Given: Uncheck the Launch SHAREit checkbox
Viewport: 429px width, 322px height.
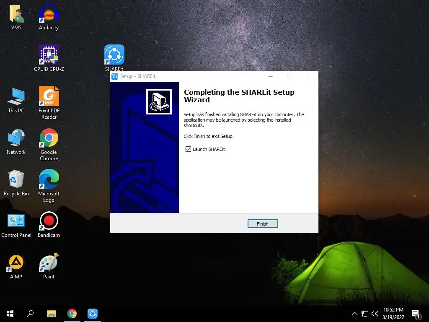Looking at the screenshot, I should pyautogui.click(x=188, y=149).
